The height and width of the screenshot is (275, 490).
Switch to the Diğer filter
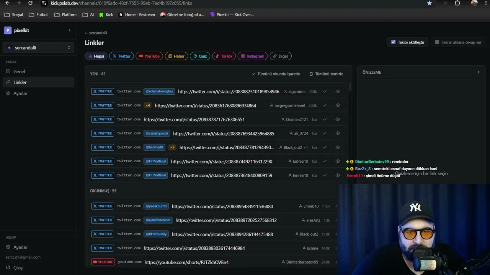click(x=281, y=56)
